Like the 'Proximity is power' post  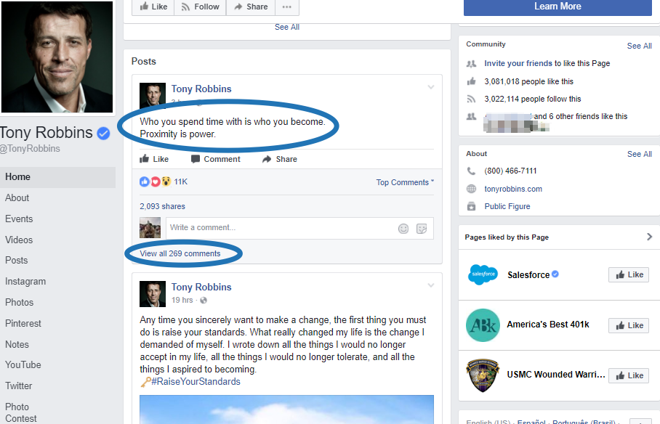[154, 159]
